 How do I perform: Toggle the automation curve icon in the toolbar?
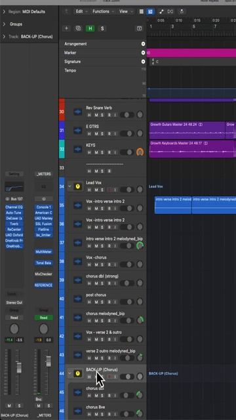tap(162, 12)
